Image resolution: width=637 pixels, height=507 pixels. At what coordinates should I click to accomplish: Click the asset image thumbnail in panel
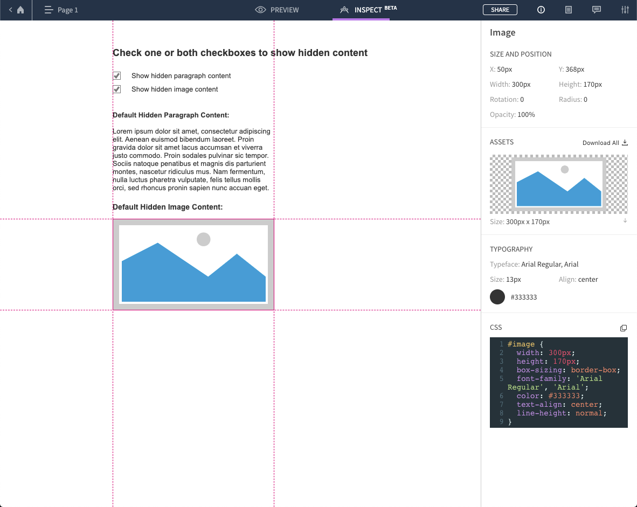click(x=558, y=184)
